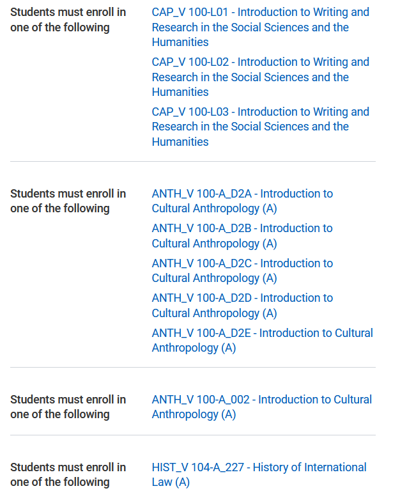This screenshot has height=500, width=393.
Task: Click 'Humanities' text under CAP_V 100-L02
Action: coord(180,92)
